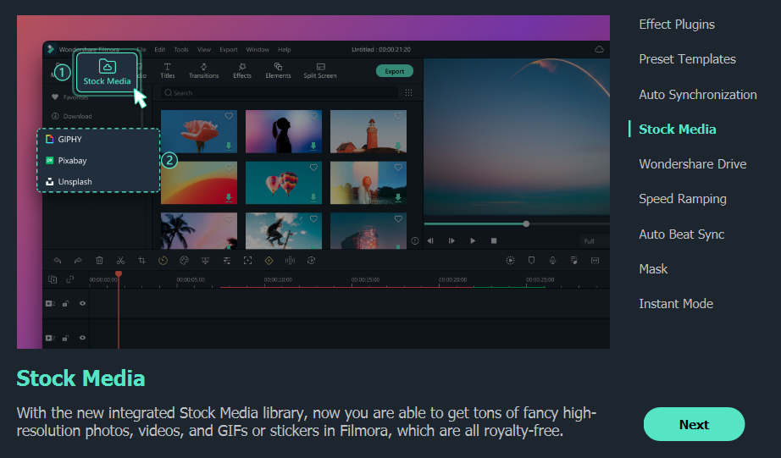Open the Speed stopwatch icon
This screenshot has height=458, width=781.
163,261
